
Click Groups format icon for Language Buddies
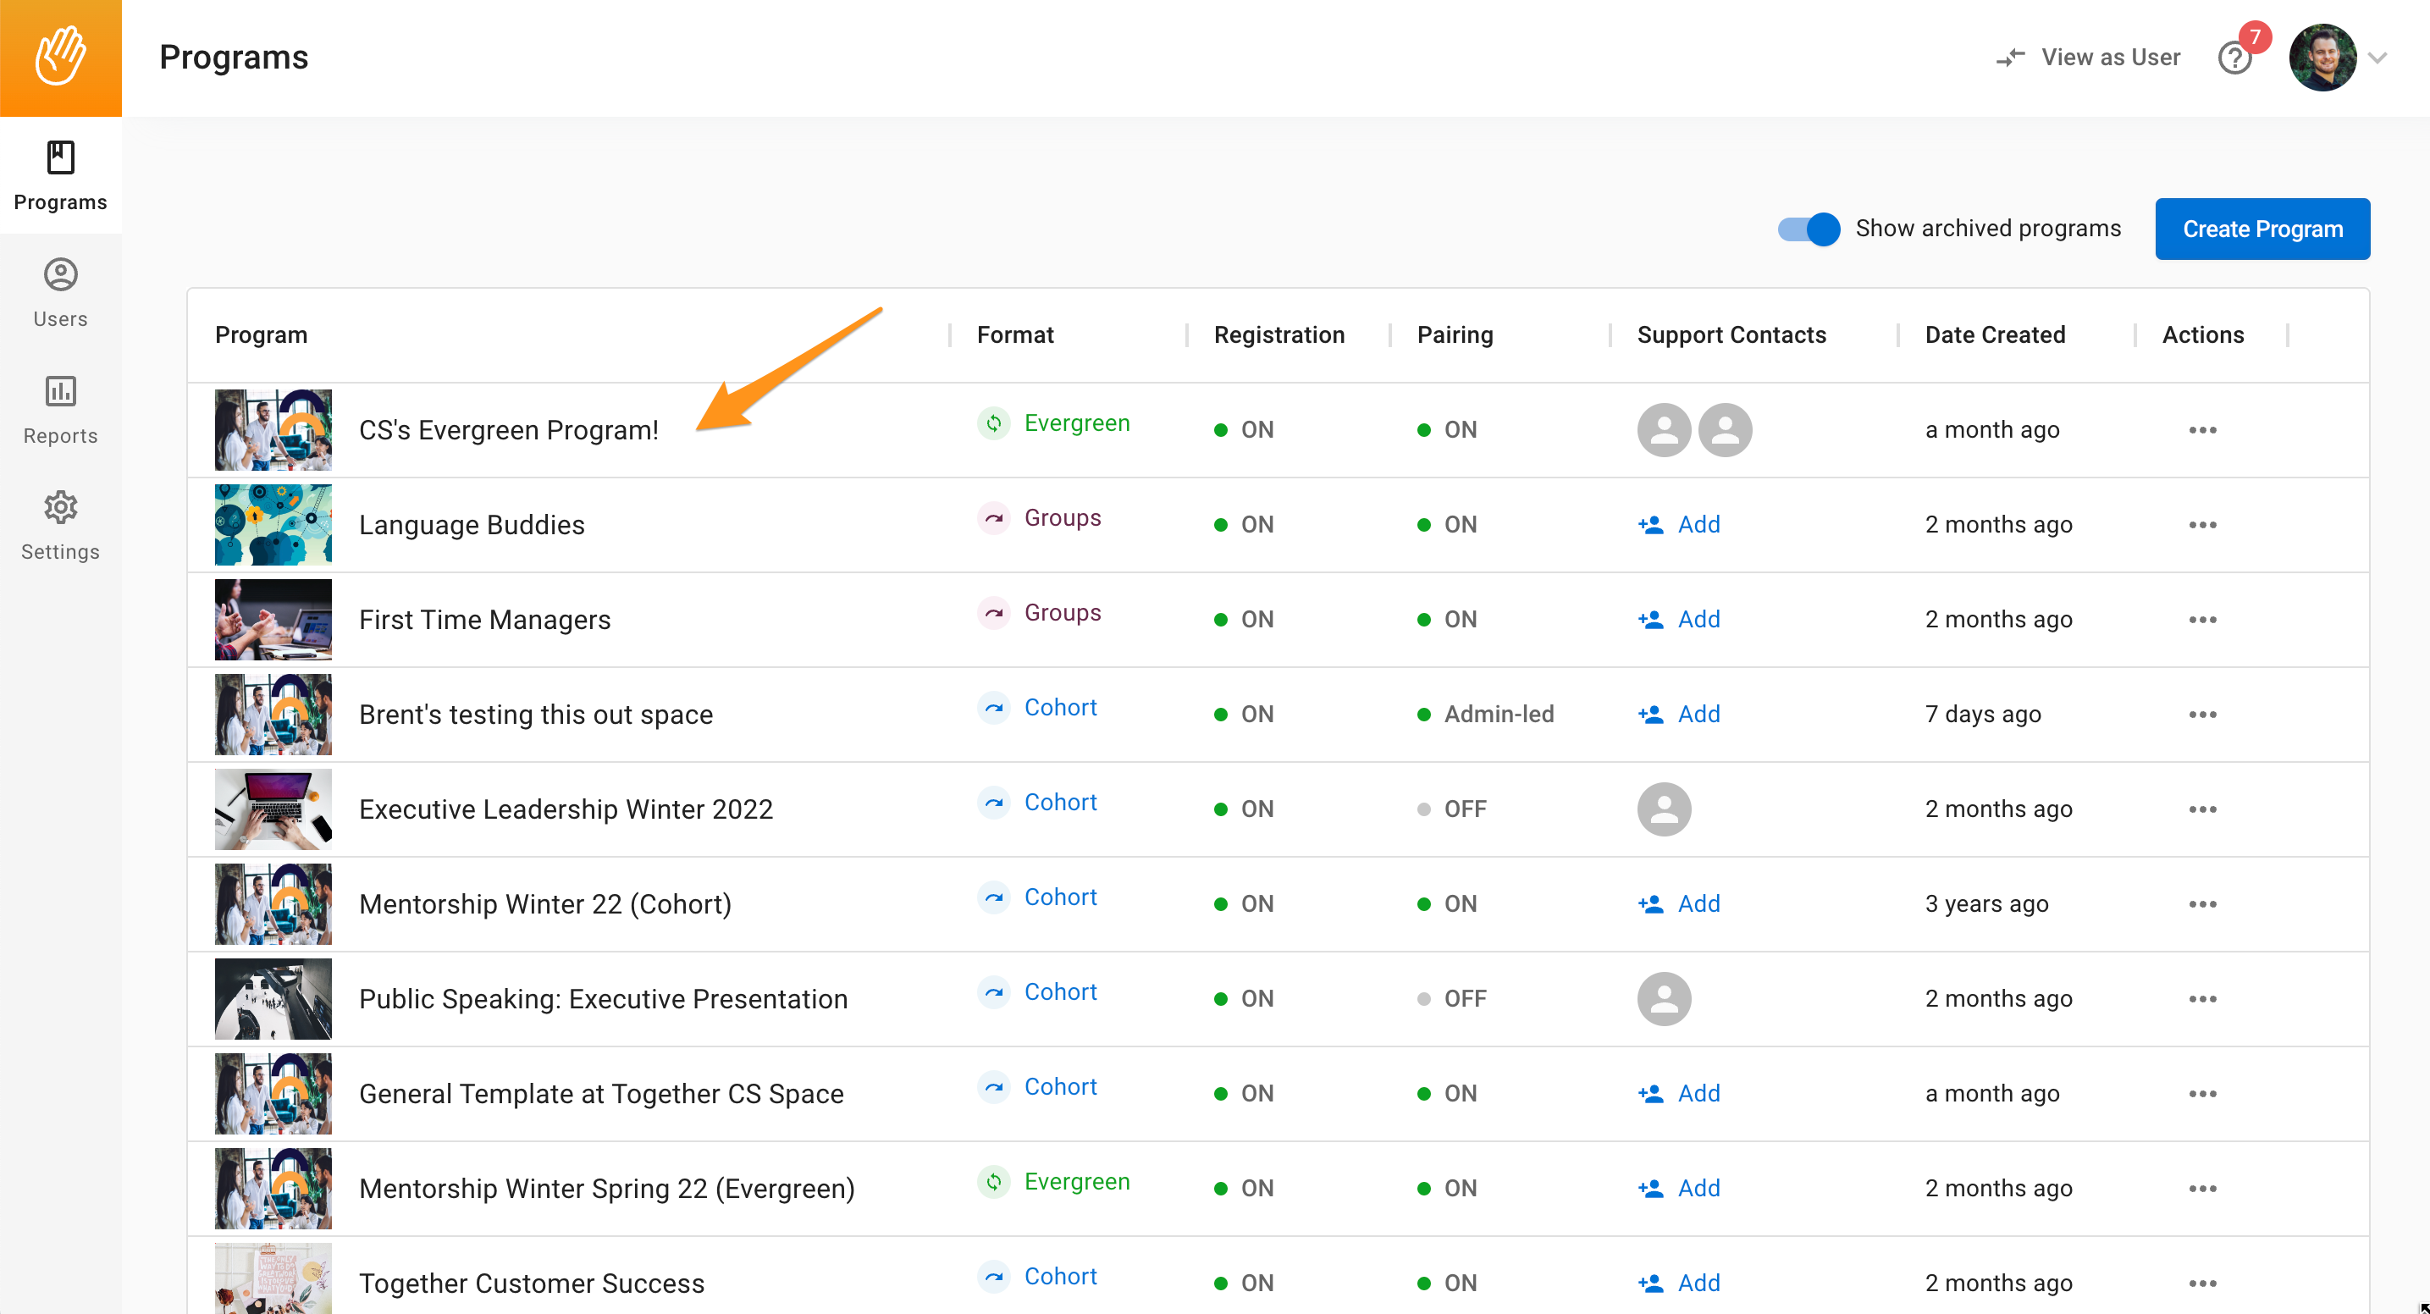pyautogui.click(x=993, y=518)
